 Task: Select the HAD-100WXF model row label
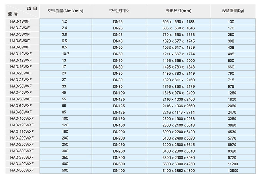[22, 118]
